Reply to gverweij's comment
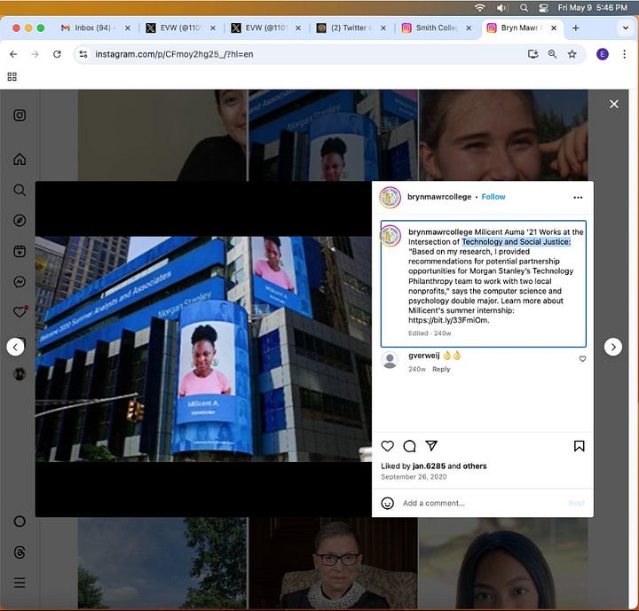The width and height of the screenshot is (639, 611). tap(441, 369)
